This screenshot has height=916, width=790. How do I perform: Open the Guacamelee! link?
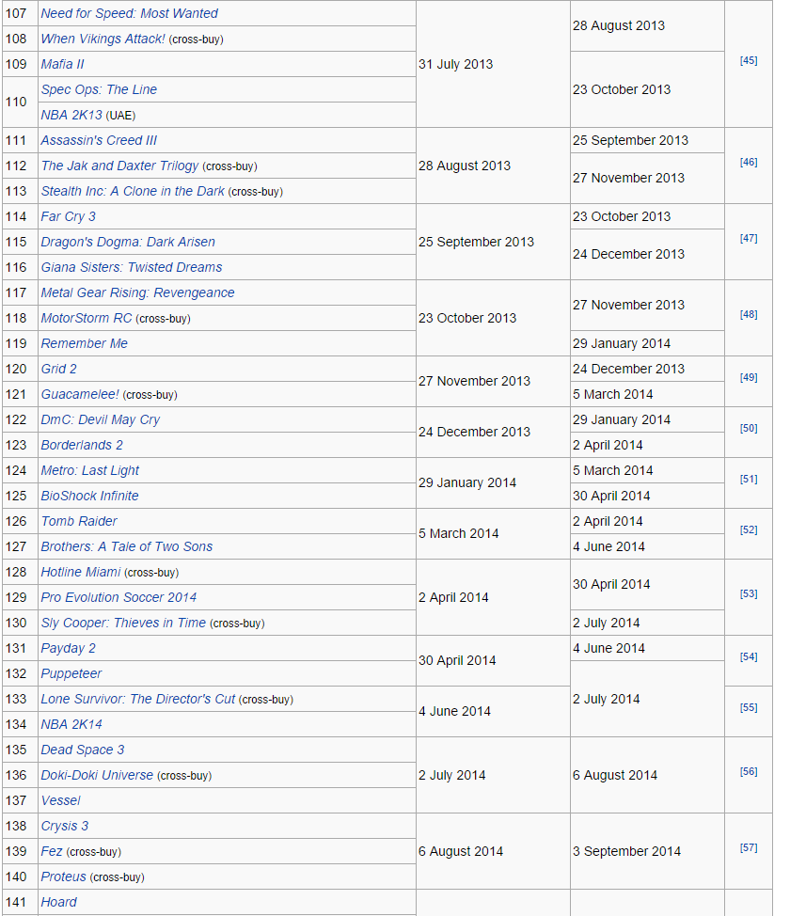[80, 394]
